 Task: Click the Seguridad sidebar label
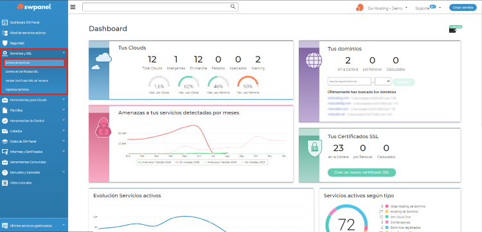click(17, 43)
